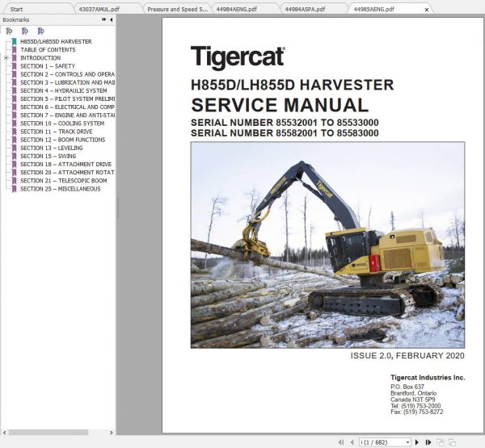Image resolution: width=485 pixels, height=448 pixels.
Task: Open the TABLE OF CONTENTS bookmark
Action: pyautogui.click(x=48, y=50)
